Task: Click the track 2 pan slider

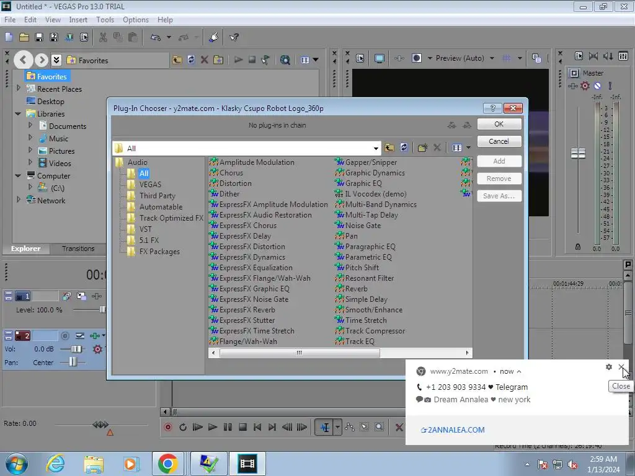Action: coord(73,362)
